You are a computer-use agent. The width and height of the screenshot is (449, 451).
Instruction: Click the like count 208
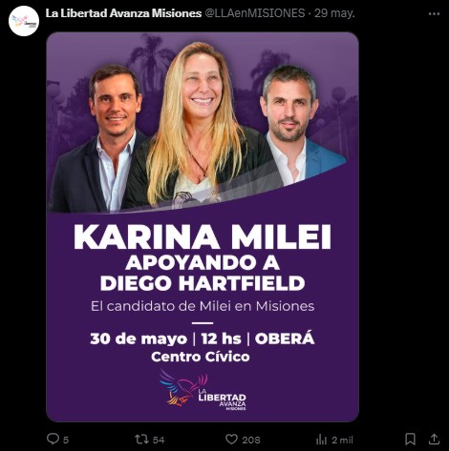(251, 440)
